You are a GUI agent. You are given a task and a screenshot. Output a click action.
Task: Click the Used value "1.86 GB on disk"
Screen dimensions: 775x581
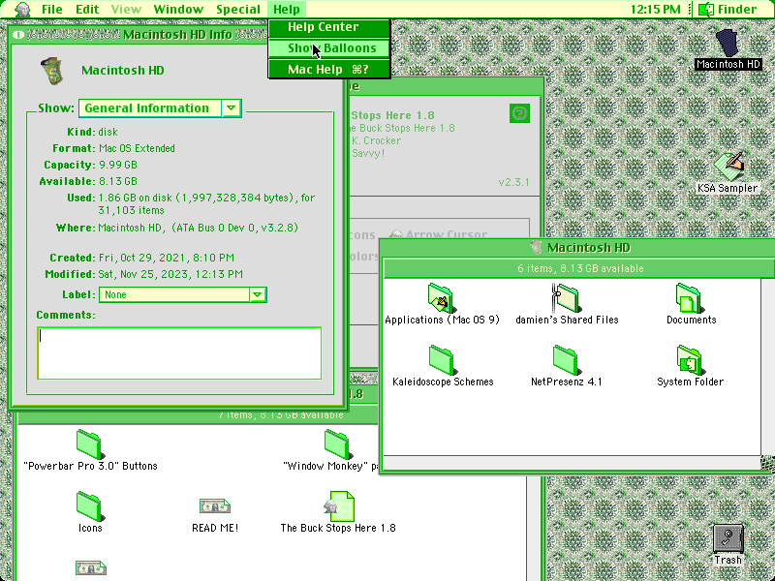pos(135,198)
